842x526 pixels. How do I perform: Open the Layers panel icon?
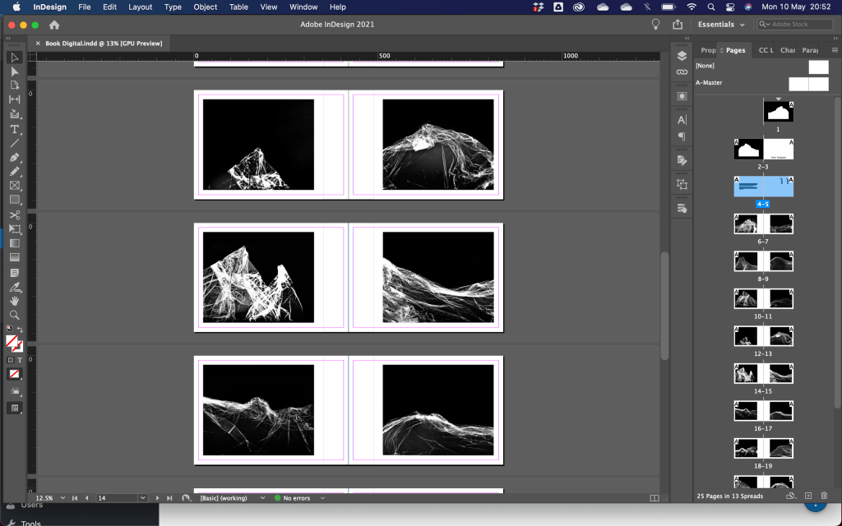pyautogui.click(x=682, y=56)
